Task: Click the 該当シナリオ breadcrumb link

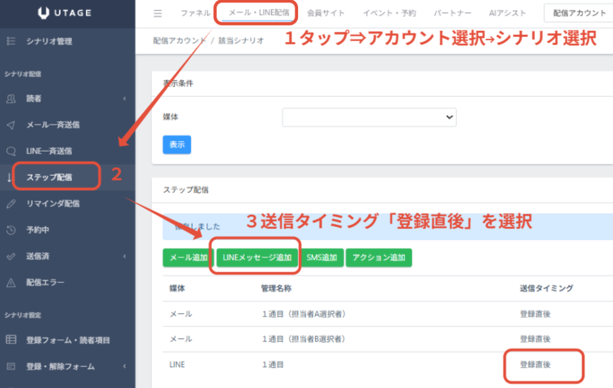Action: [241, 40]
